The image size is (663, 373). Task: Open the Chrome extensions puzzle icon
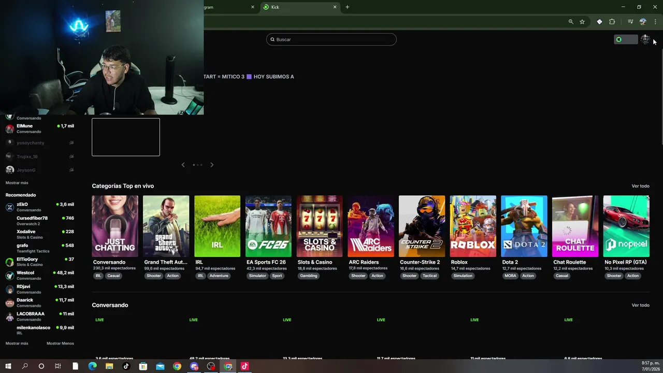pos(612,22)
